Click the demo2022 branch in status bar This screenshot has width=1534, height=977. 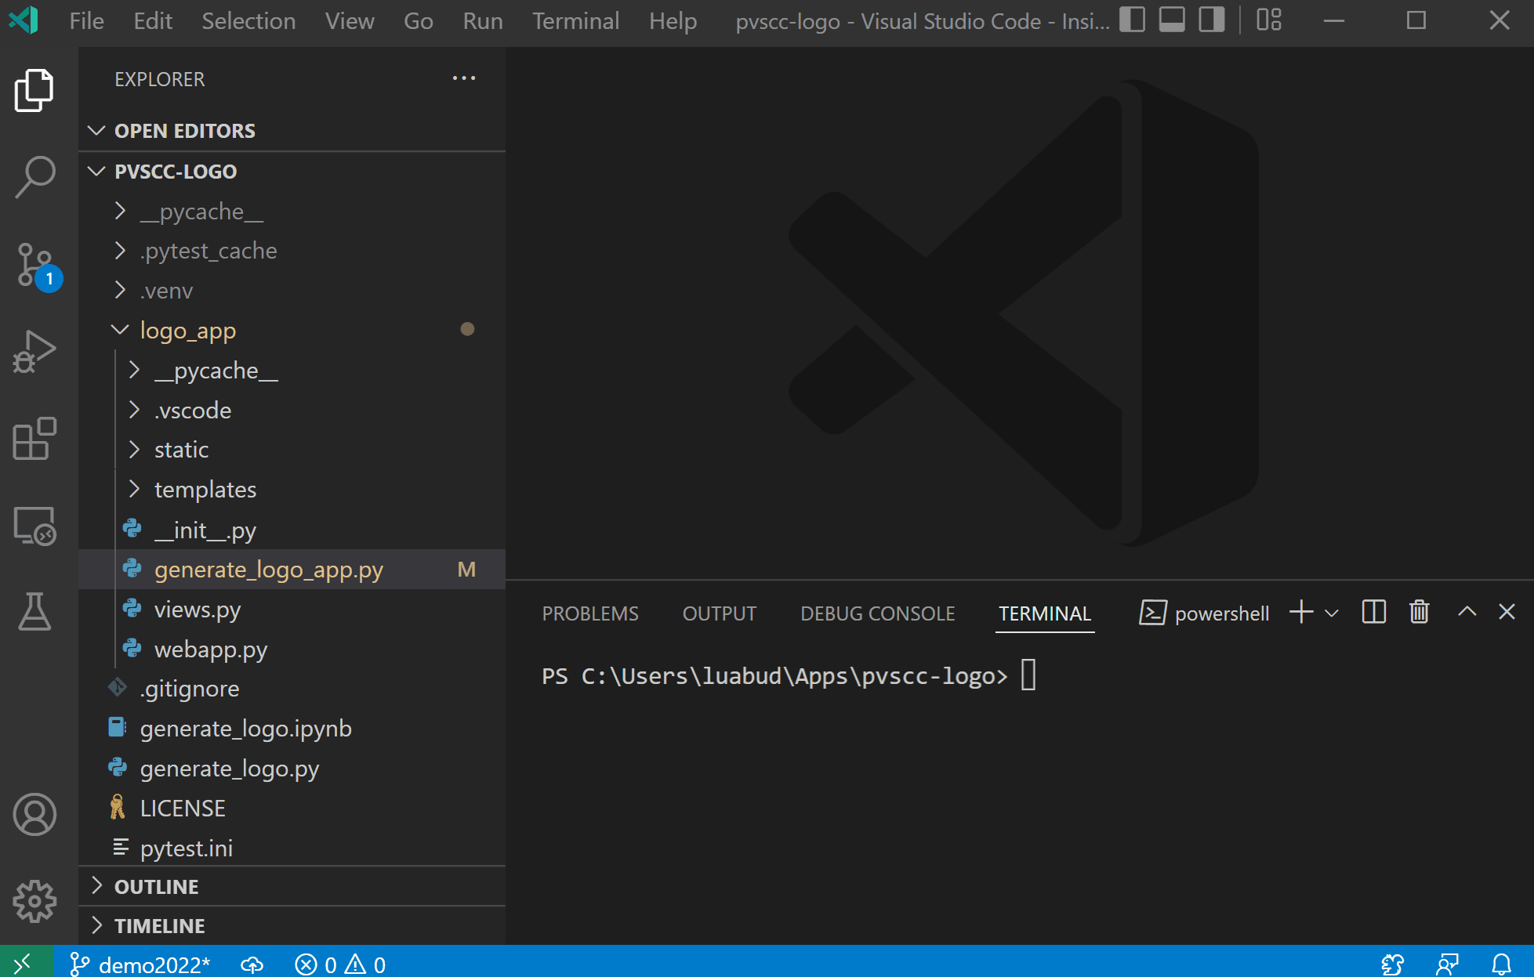141,964
